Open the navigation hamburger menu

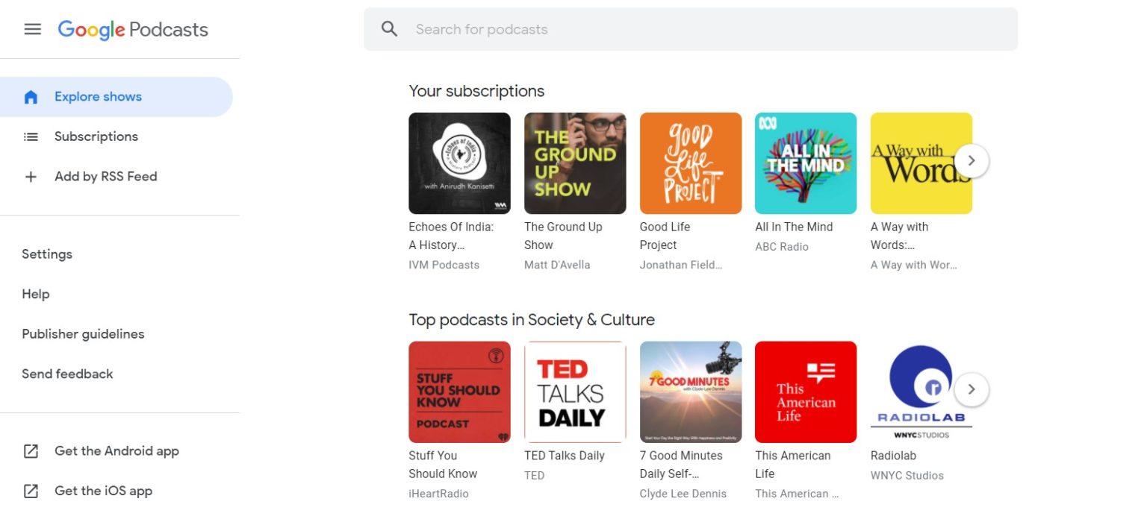32,29
